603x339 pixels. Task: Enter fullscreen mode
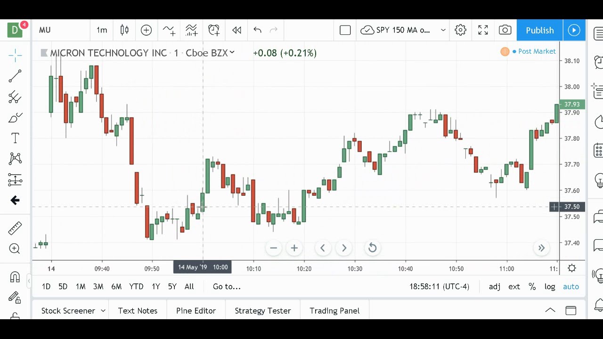click(483, 30)
